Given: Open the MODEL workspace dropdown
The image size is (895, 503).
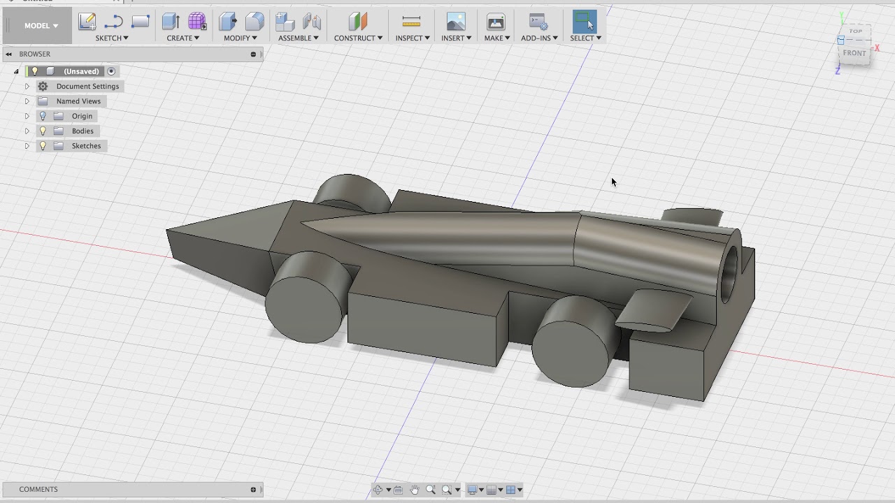Looking at the screenshot, I should (41, 26).
